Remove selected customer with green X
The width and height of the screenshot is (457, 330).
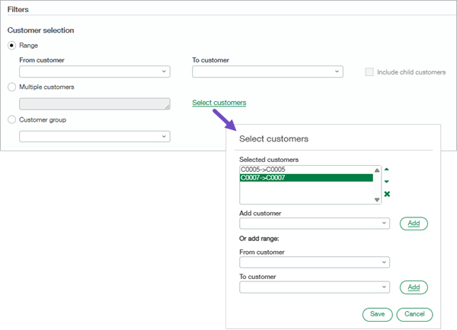pyautogui.click(x=387, y=195)
